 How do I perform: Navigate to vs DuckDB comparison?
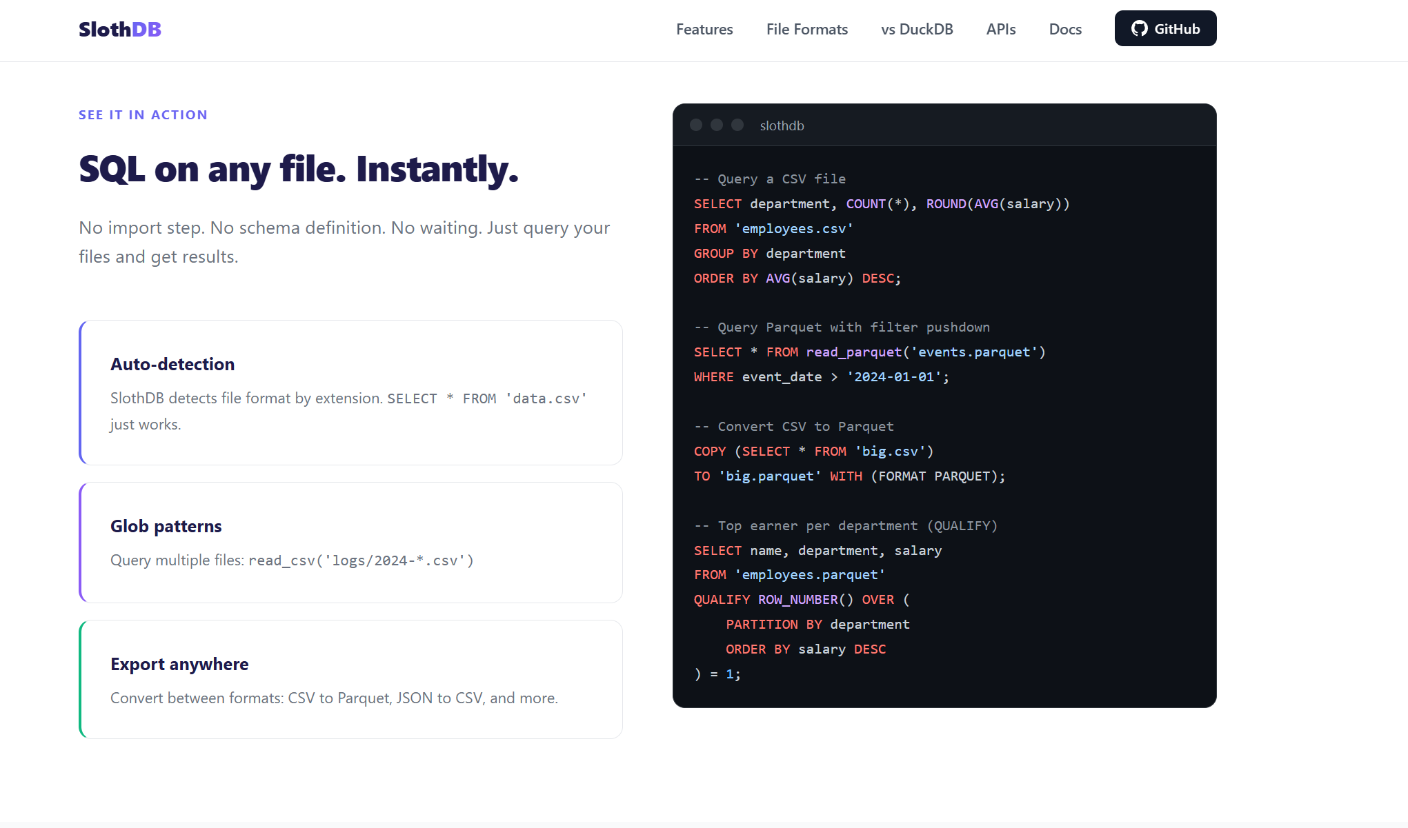click(916, 29)
